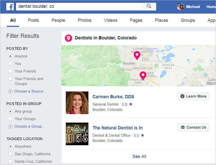Click the Home link in header
Viewport: 216px width, 165px height.
211,7
